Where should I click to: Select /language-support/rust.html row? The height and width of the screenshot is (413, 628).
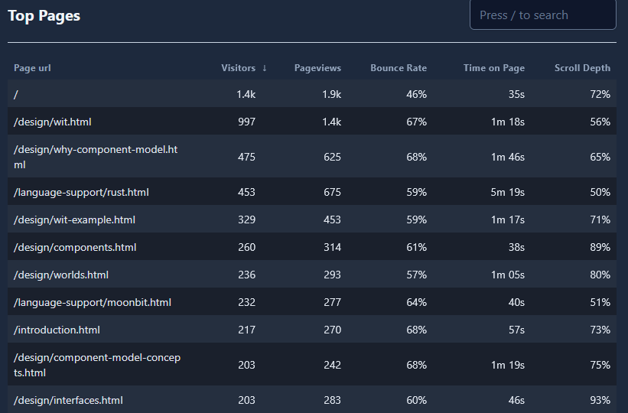point(81,192)
